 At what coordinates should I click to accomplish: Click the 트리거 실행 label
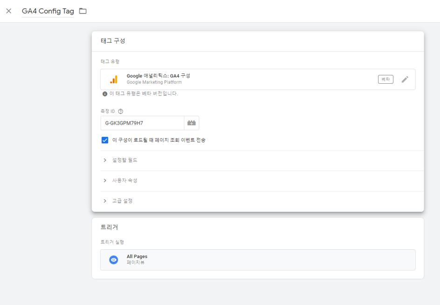pos(112,242)
